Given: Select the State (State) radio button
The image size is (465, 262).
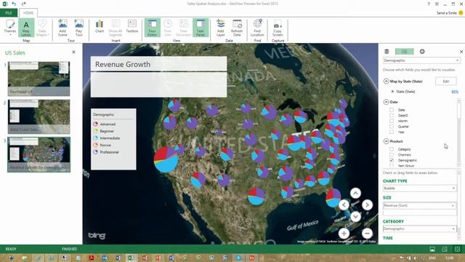Looking at the screenshot, I should [392, 92].
